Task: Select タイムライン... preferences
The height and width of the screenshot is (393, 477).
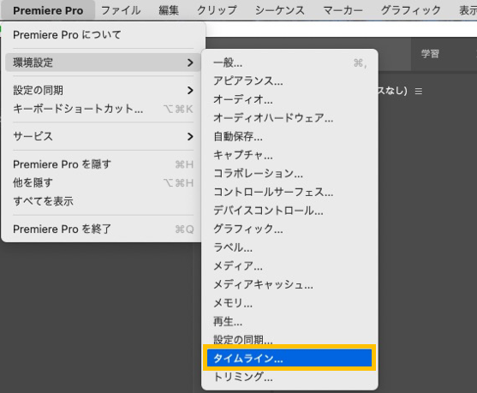Action: tap(289, 358)
